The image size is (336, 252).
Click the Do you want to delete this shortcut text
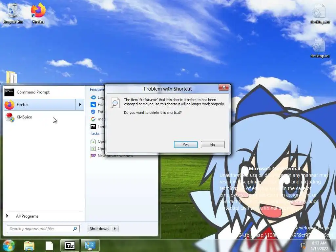(153, 113)
